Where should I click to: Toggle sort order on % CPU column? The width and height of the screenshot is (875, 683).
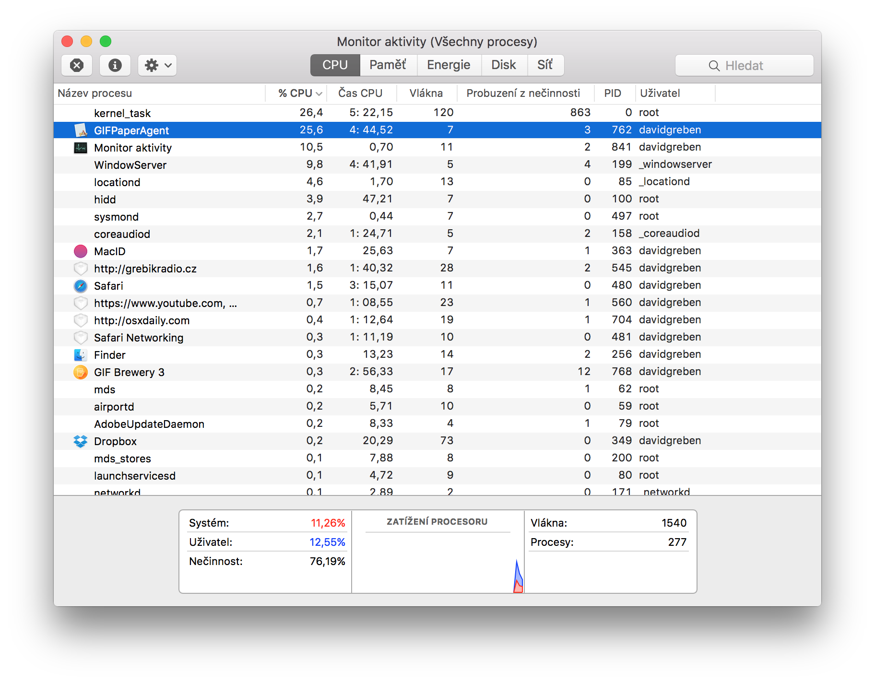click(x=296, y=93)
